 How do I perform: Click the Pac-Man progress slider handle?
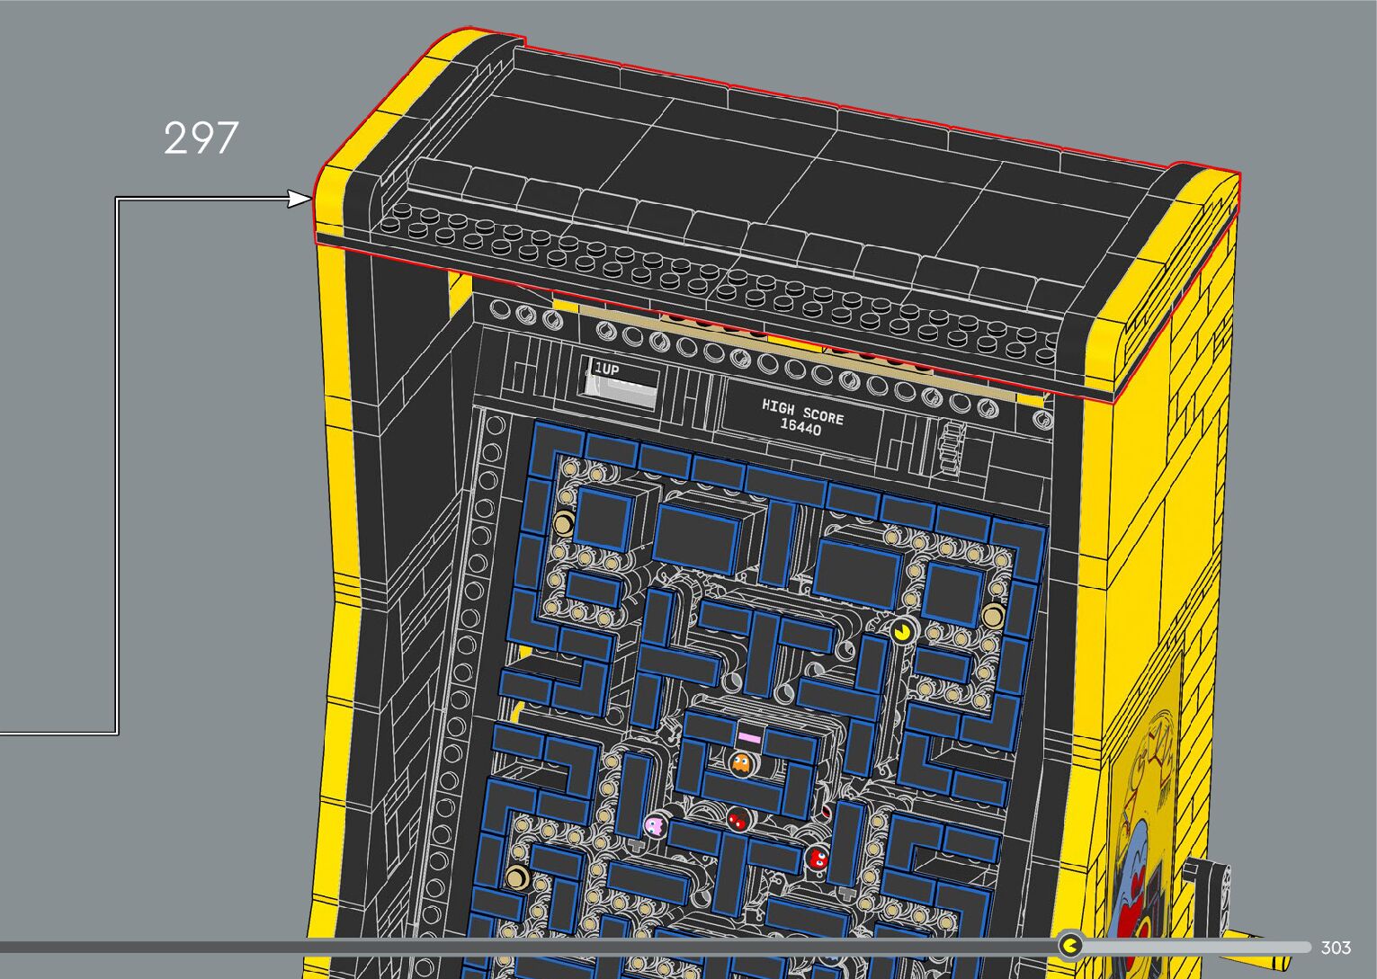click(1070, 946)
